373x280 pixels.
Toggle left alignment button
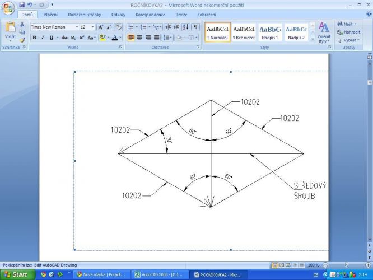131,38
